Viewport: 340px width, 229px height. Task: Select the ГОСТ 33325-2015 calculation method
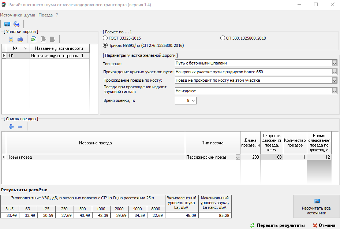coord(105,38)
